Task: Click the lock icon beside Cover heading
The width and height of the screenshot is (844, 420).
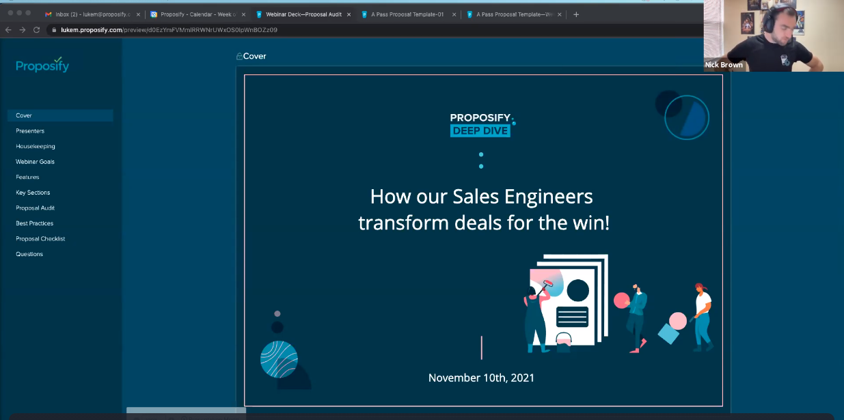Action: pyautogui.click(x=239, y=56)
